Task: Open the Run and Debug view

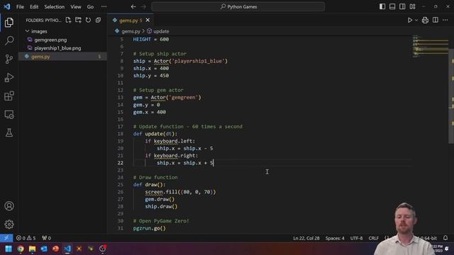Action: 9,77
